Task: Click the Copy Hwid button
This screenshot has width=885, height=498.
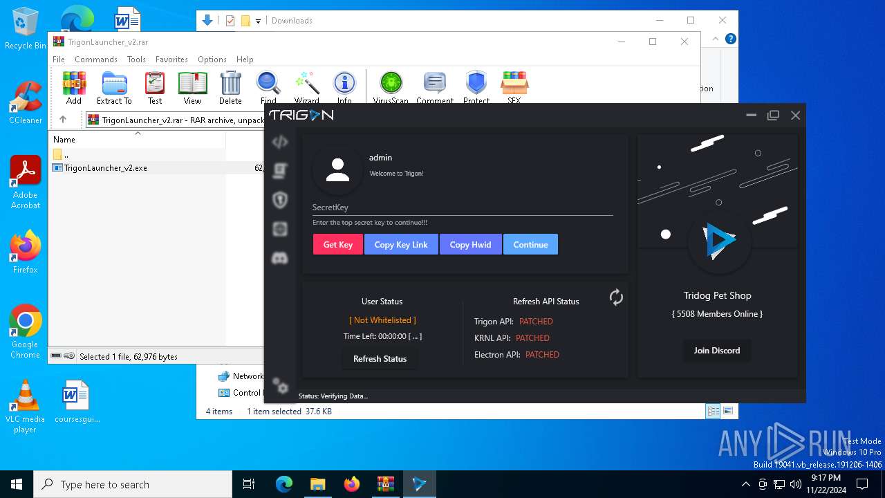Action: (470, 244)
